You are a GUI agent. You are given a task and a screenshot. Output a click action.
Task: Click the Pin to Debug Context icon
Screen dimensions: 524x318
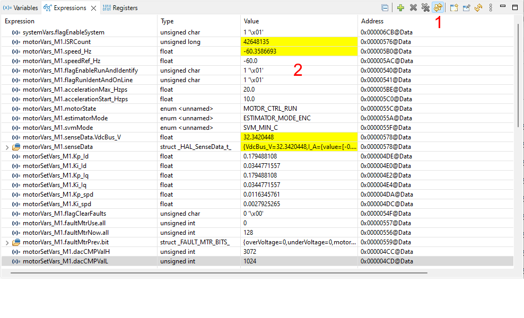tap(466, 8)
